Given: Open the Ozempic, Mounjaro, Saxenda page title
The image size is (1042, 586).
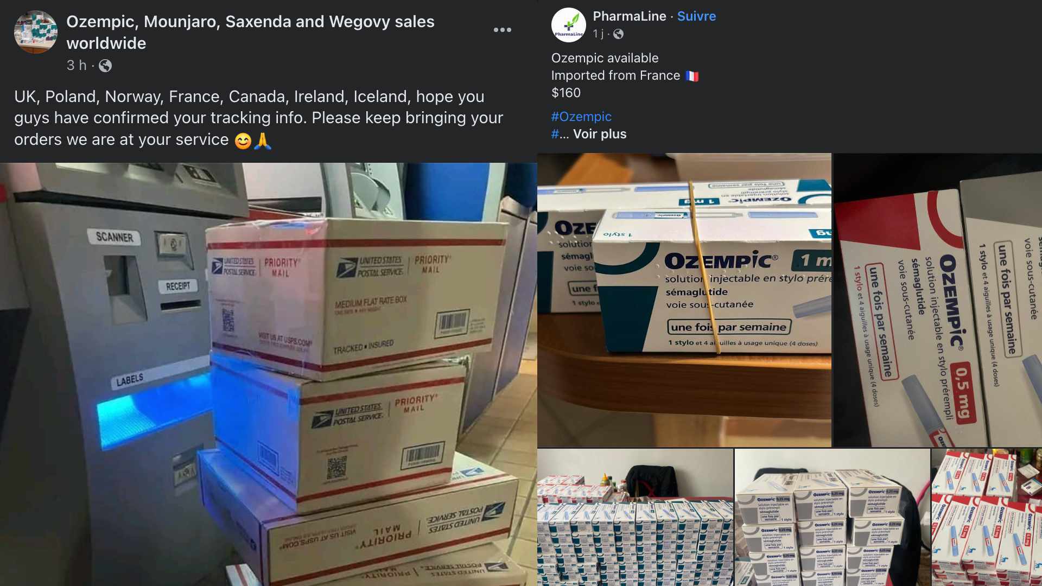Looking at the screenshot, I should tap(250, 33).
